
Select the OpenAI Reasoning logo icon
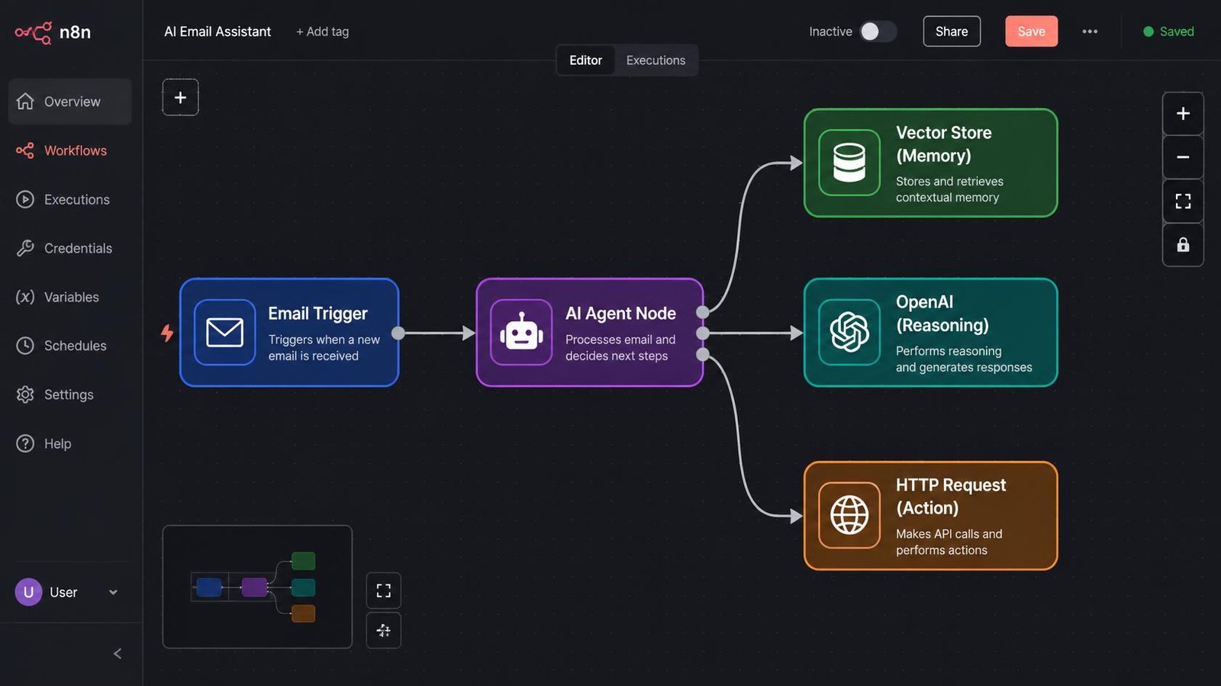[x=849, y=333]
